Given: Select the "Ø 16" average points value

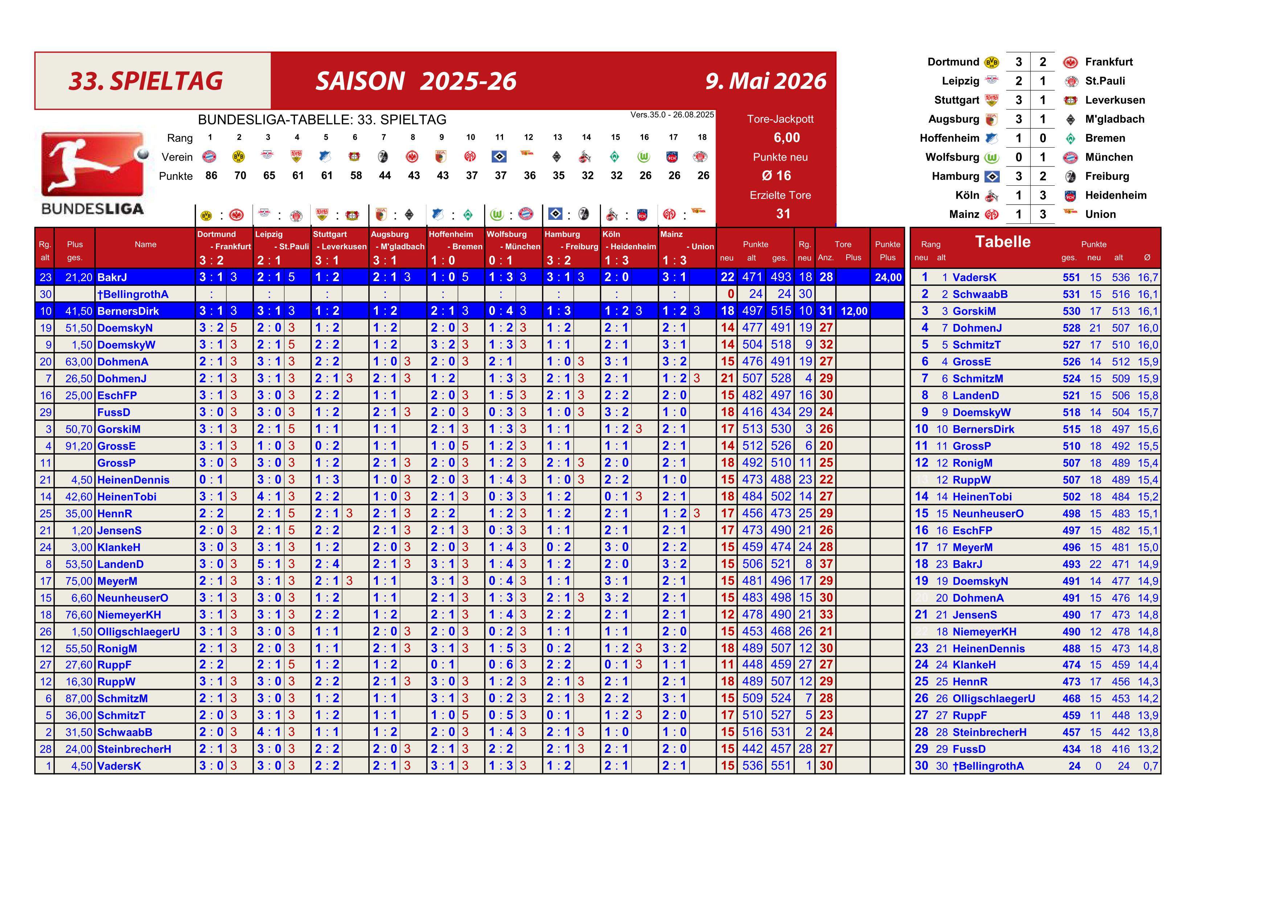Looking at the screenshot, I should coord(776,176).
